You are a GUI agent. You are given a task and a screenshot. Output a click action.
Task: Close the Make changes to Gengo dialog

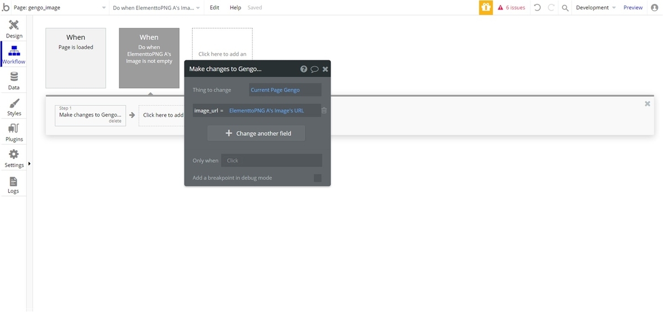pos(325,69)
